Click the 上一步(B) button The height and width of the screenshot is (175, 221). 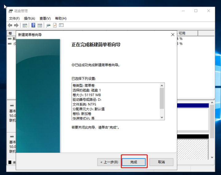[x=109, y=162]
